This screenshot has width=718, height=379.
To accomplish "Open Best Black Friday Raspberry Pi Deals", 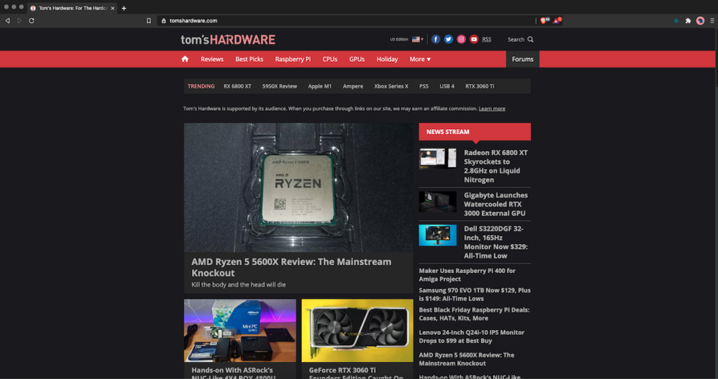I will (x=474, y=314).
